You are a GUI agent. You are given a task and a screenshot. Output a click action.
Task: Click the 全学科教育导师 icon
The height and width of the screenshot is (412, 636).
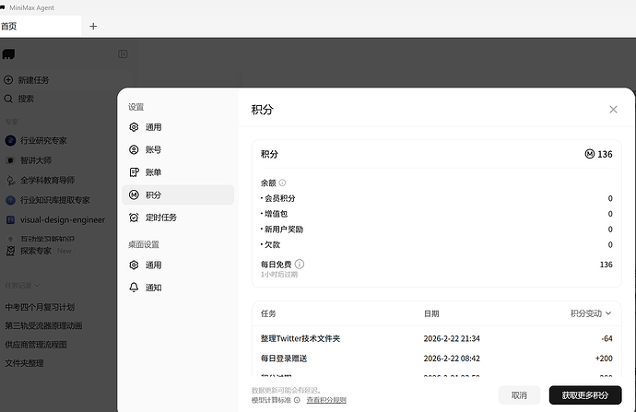pos(10,180)
